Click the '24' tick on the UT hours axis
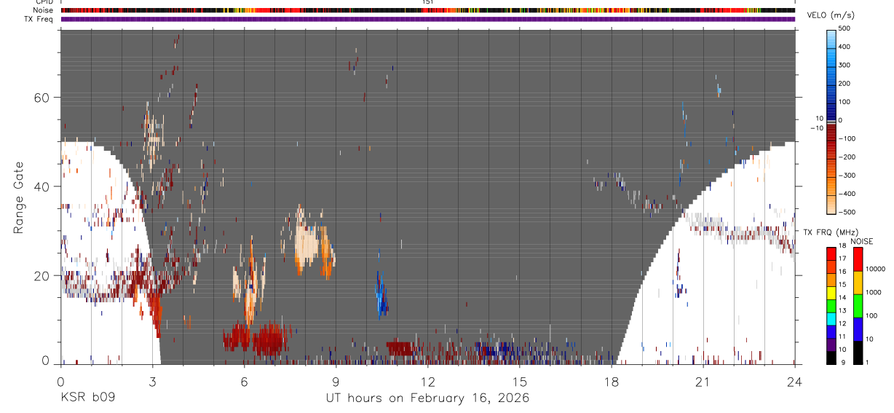The image size is (894, 413). click(x=795, y=382)
